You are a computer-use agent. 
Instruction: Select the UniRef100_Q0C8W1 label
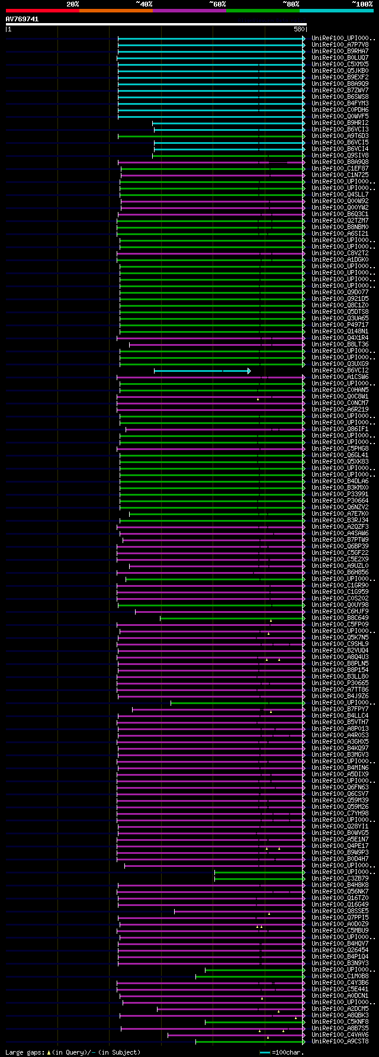340,396
